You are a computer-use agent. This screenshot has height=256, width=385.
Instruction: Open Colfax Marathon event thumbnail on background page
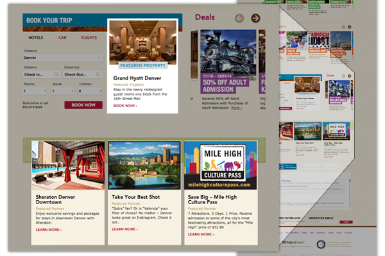point(296,40)
